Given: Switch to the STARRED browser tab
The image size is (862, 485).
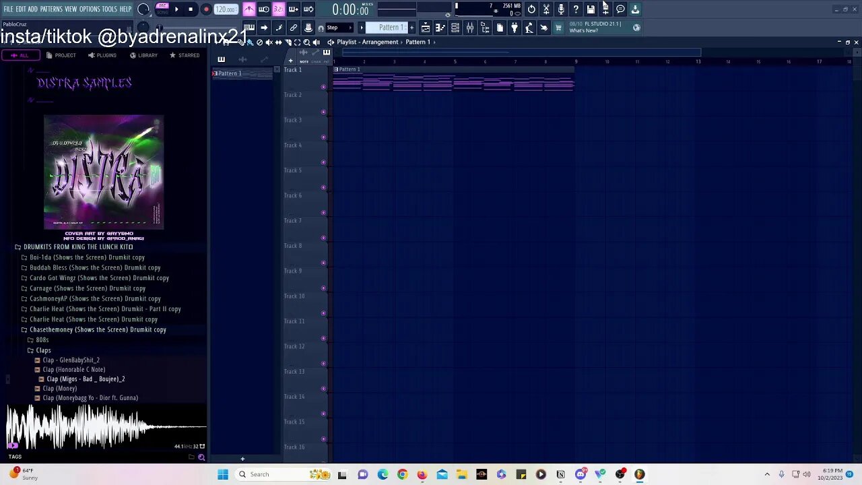Looking at the screenshot, I should (x=185, y=55).
